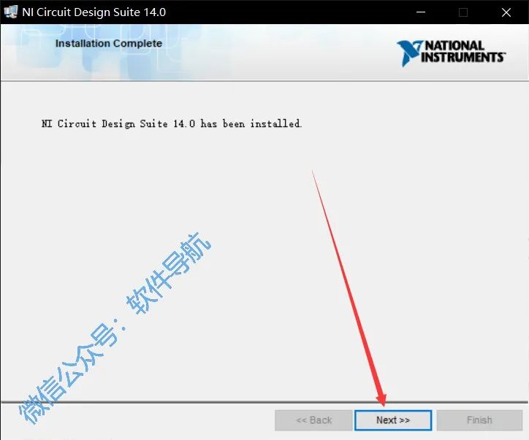
Task: Click the 'Installation Complete' heading
Action: 109,44
